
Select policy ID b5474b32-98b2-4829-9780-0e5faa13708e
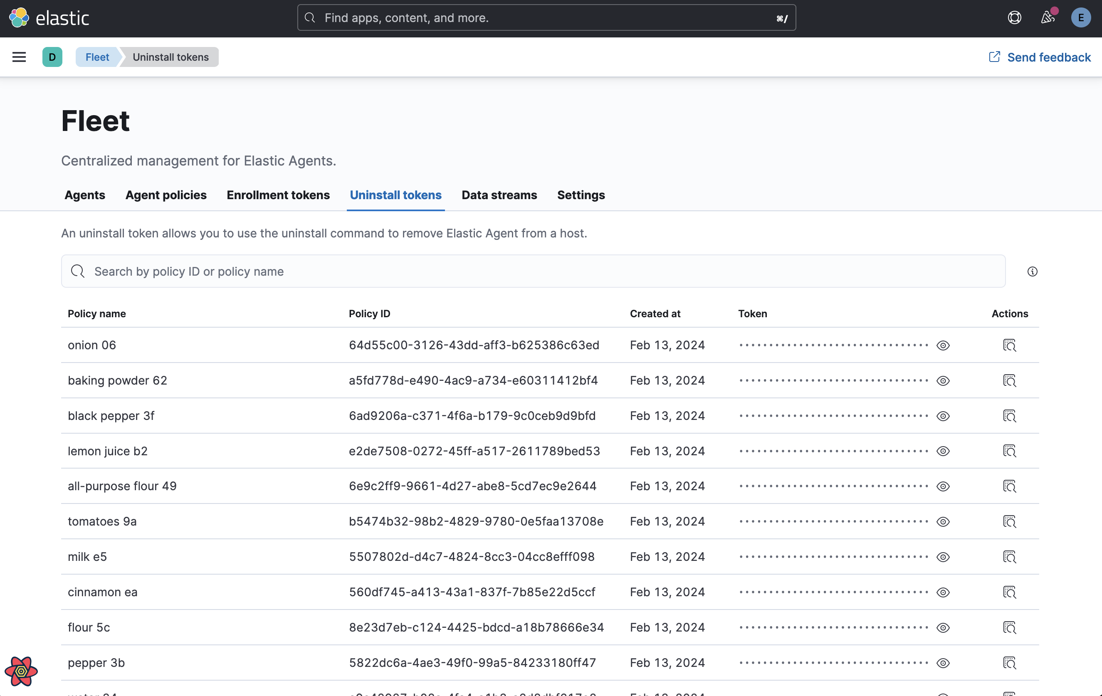[x=476, y=521]
